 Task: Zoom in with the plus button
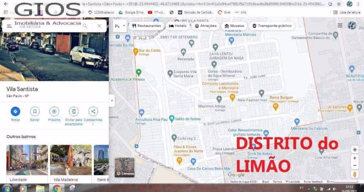click(355, 158)
